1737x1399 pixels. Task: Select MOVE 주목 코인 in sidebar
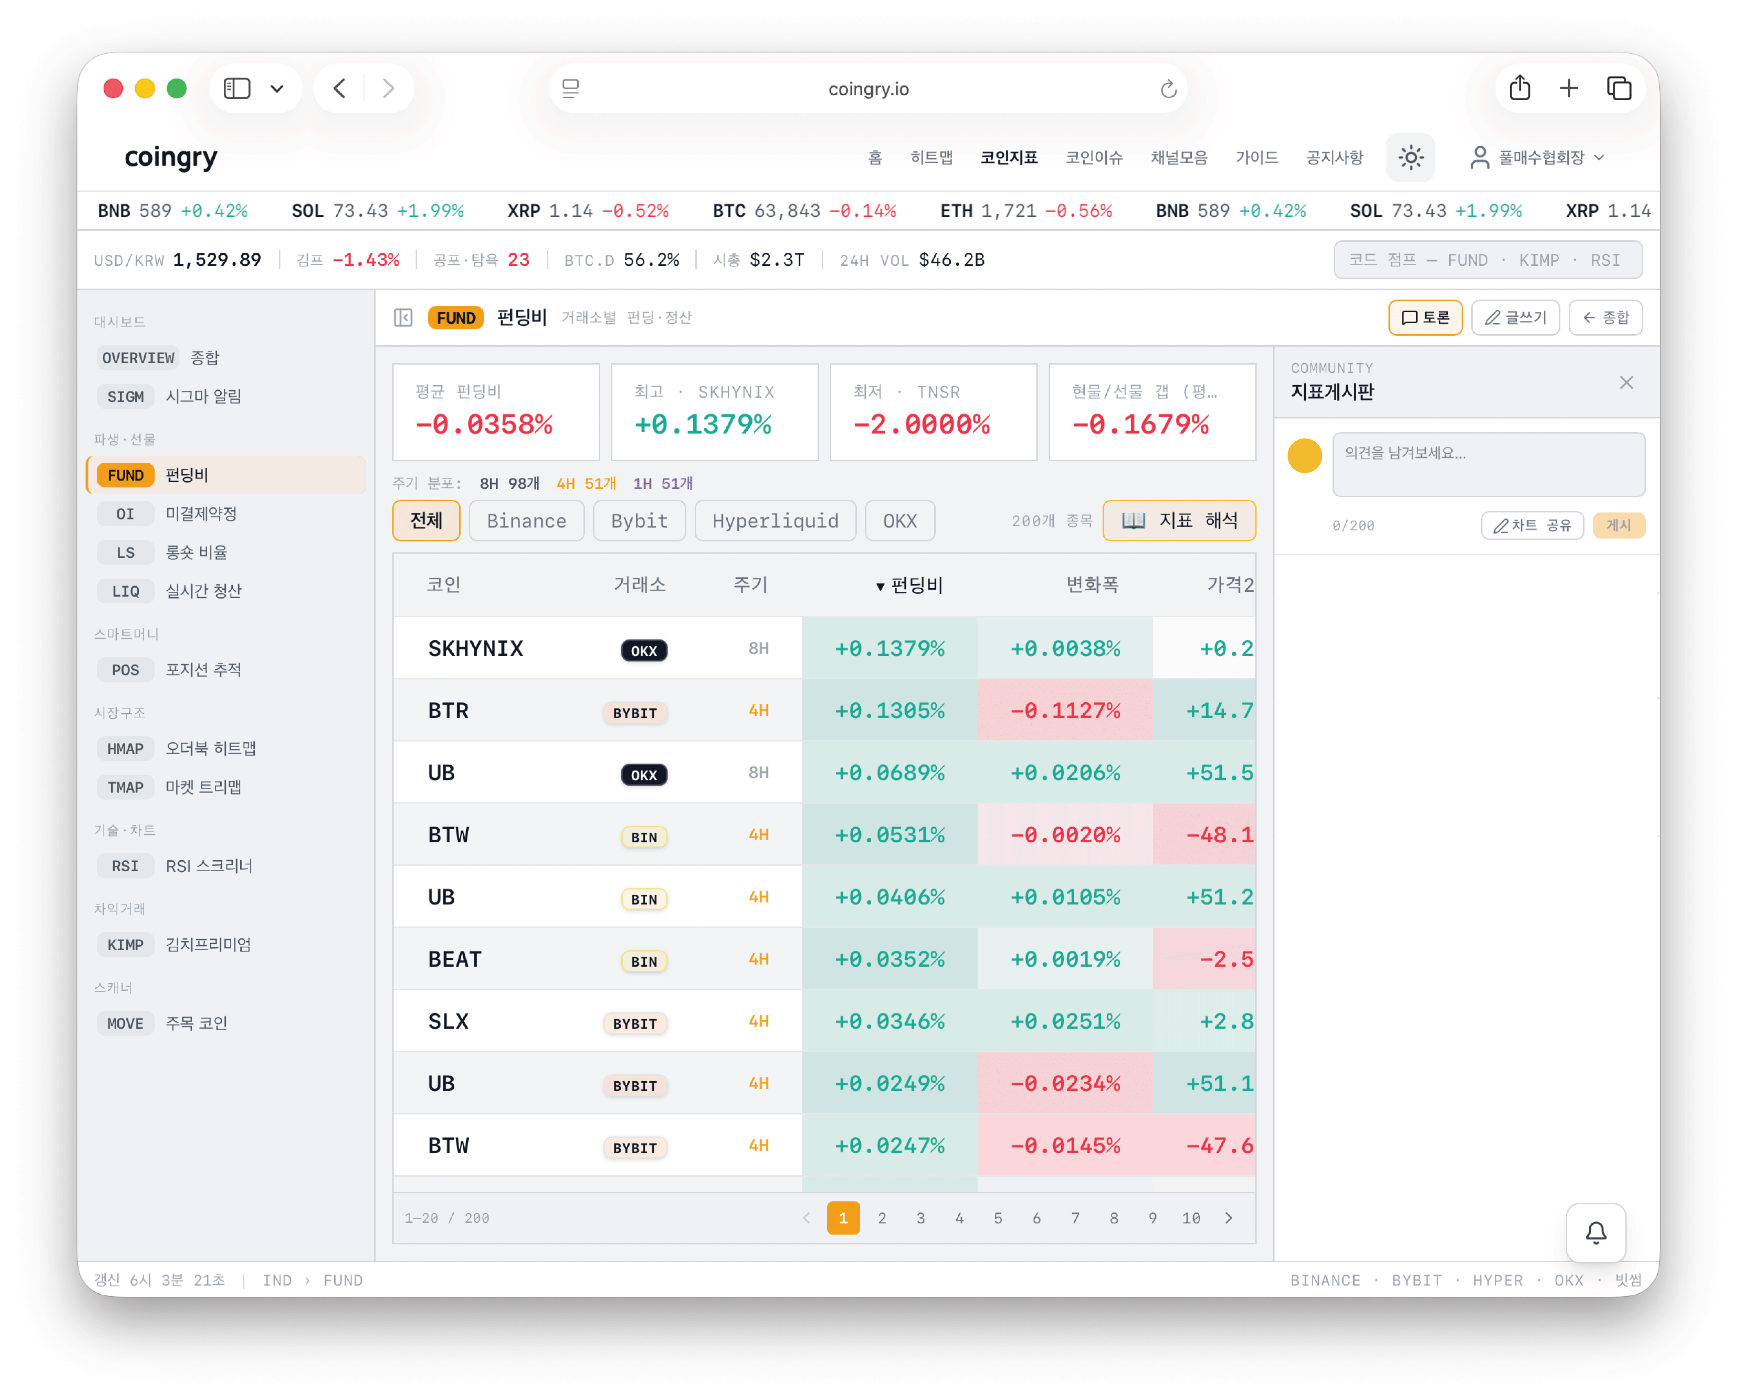coord(225,1023)
